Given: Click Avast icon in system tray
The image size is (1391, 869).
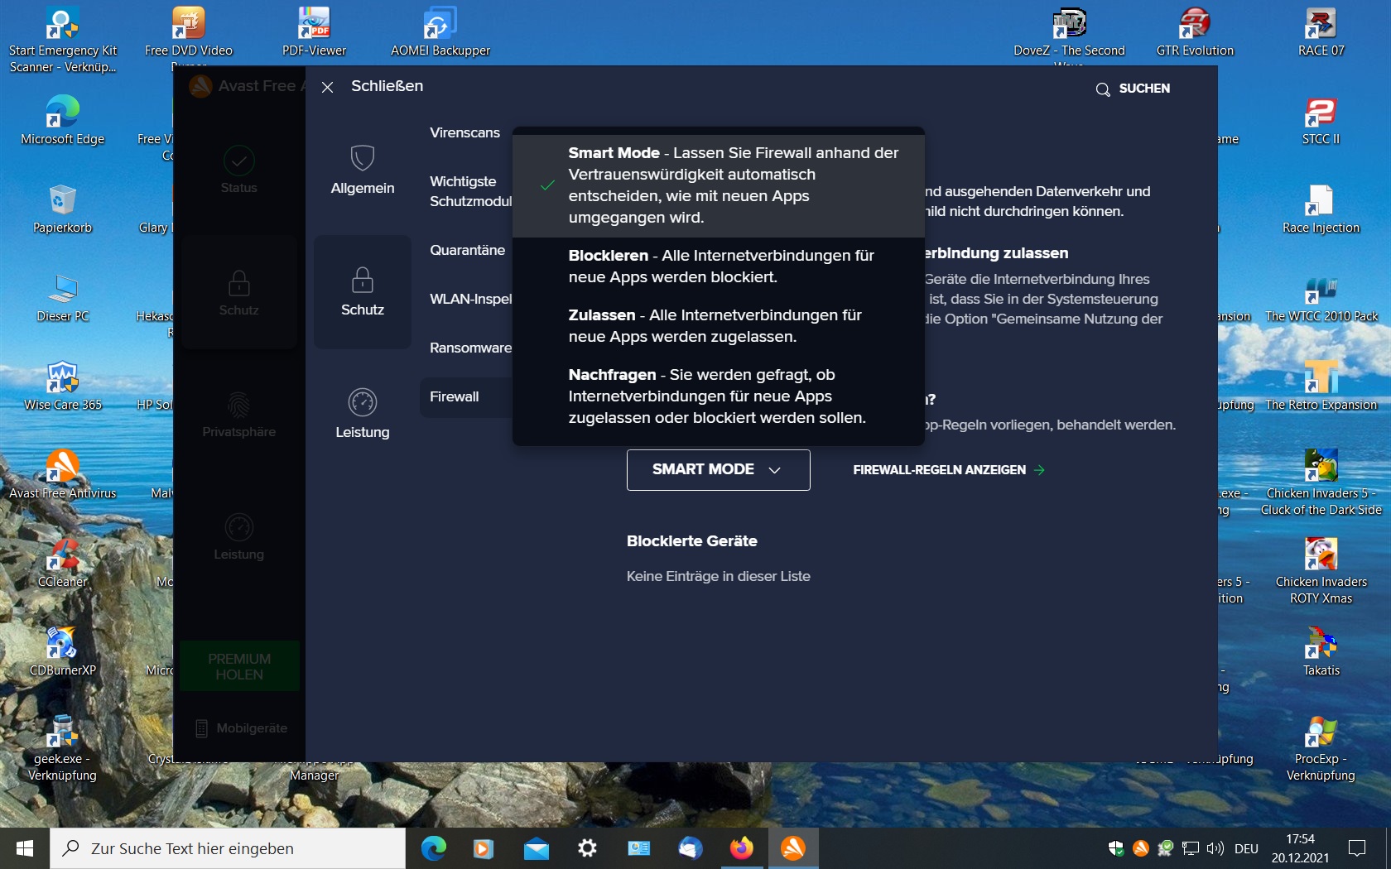Looking at the screenshot, I should (x=1141, y=848).
